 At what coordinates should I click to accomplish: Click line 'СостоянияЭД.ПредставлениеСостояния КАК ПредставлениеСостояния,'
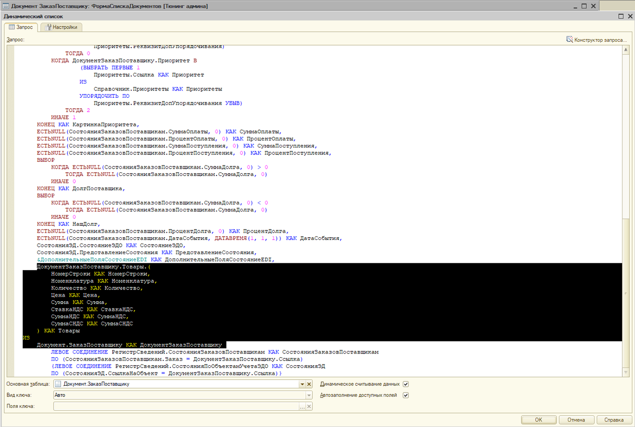(x=147, y=253)
